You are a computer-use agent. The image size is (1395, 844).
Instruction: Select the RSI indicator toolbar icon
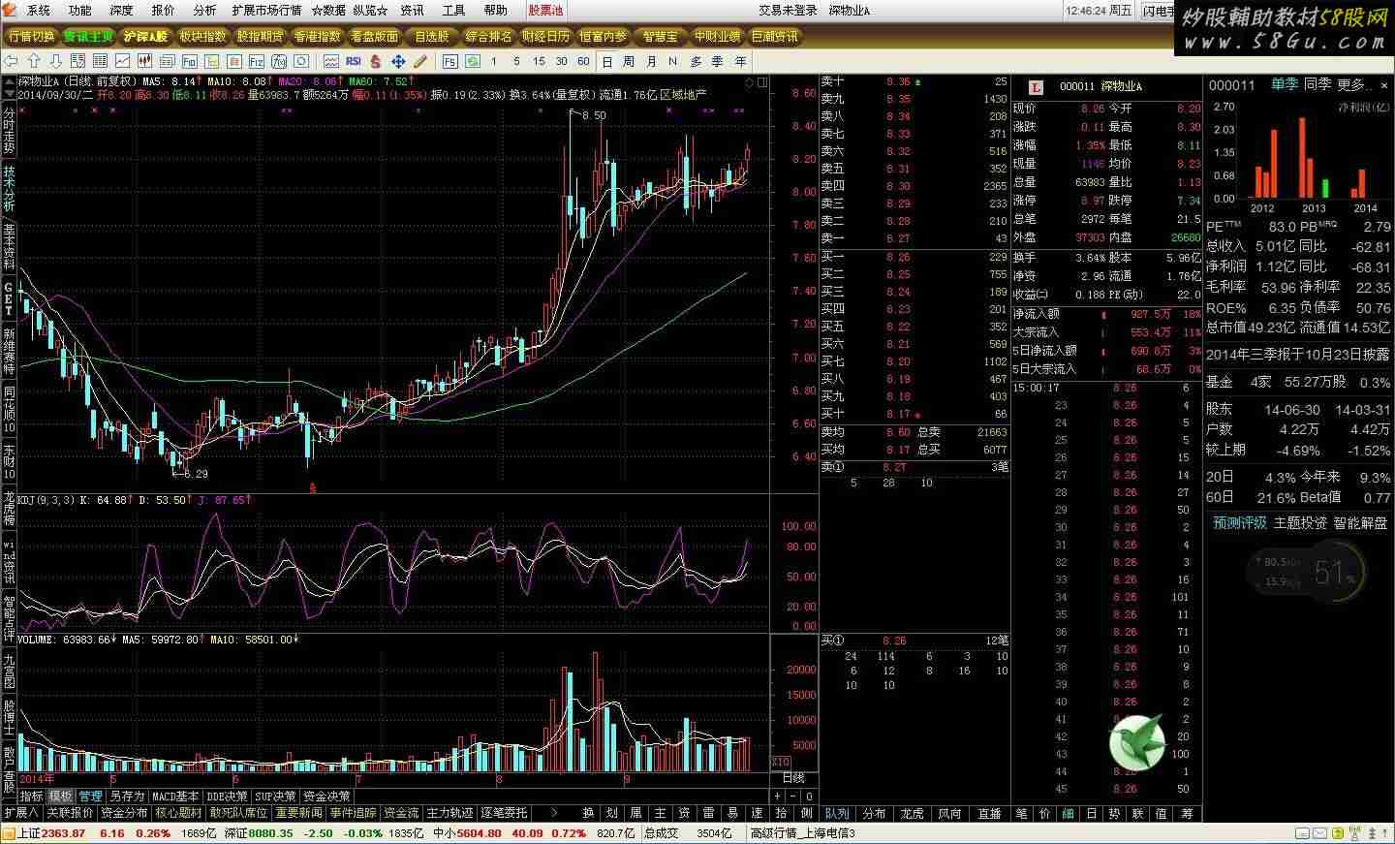point(354,61)
